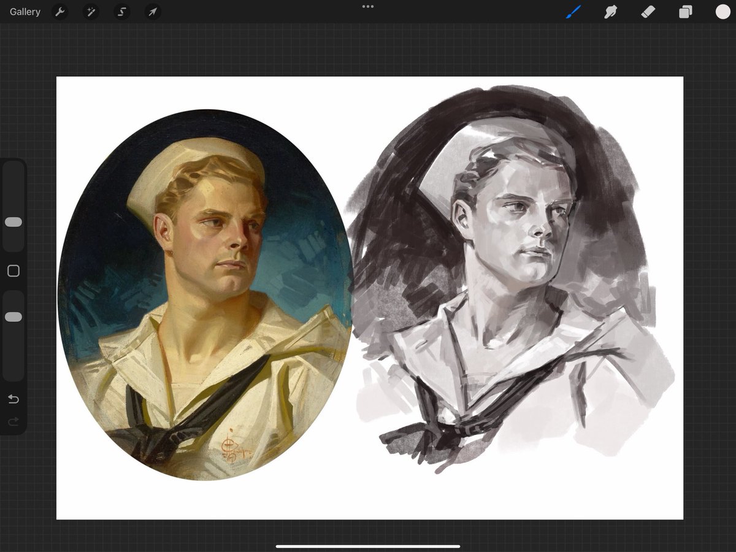Open the active color picker circle
This screenshot has width=736, height=552.
point(723,12)
